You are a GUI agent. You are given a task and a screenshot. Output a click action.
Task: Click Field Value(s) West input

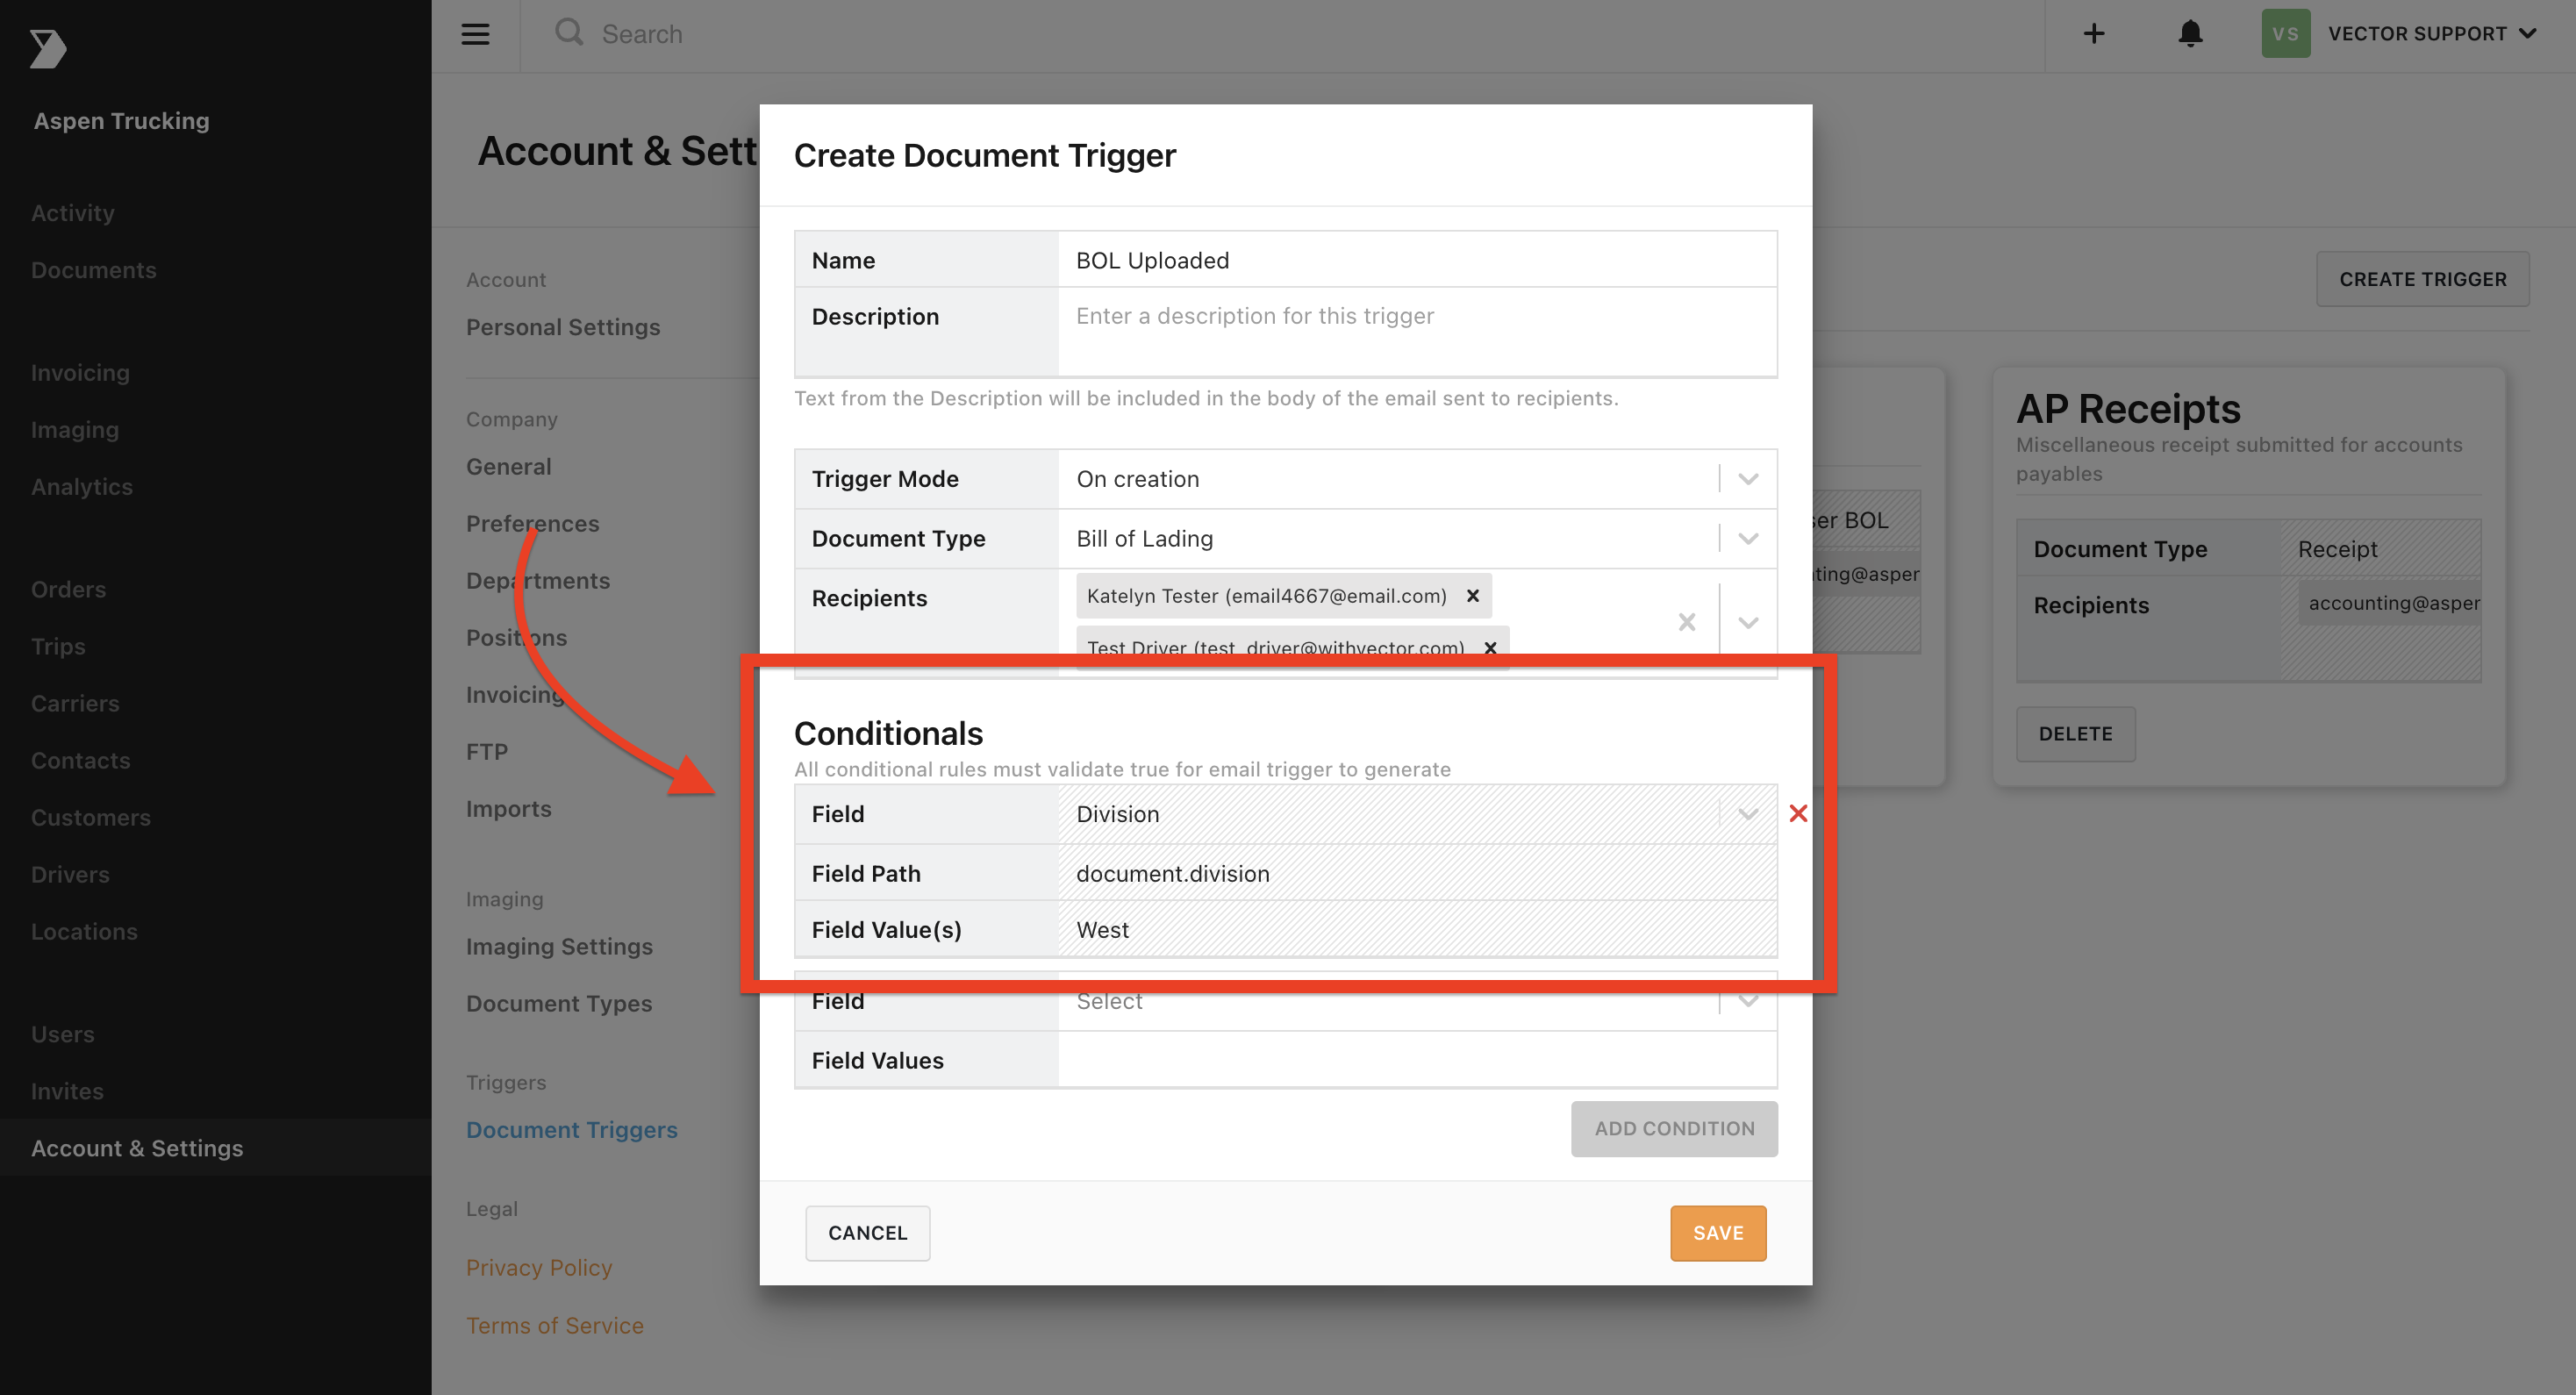pos(1417,929)
